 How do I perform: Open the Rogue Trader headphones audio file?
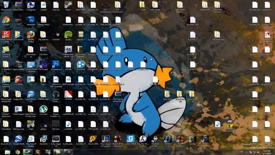coord(56,96)
